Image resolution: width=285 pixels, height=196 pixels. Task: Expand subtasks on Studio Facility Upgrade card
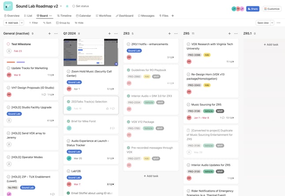pos(51,120)
